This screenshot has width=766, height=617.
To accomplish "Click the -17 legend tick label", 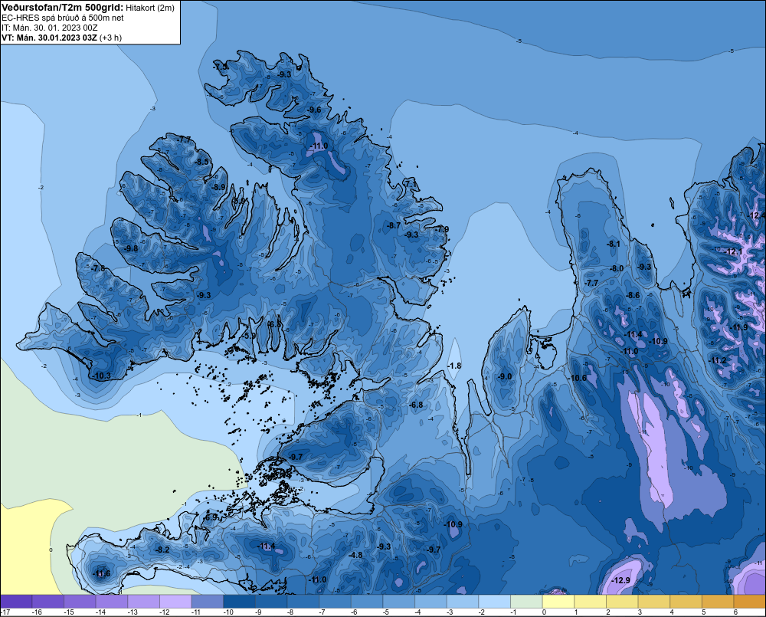I will pyautogui.click(x=5, y=612).
